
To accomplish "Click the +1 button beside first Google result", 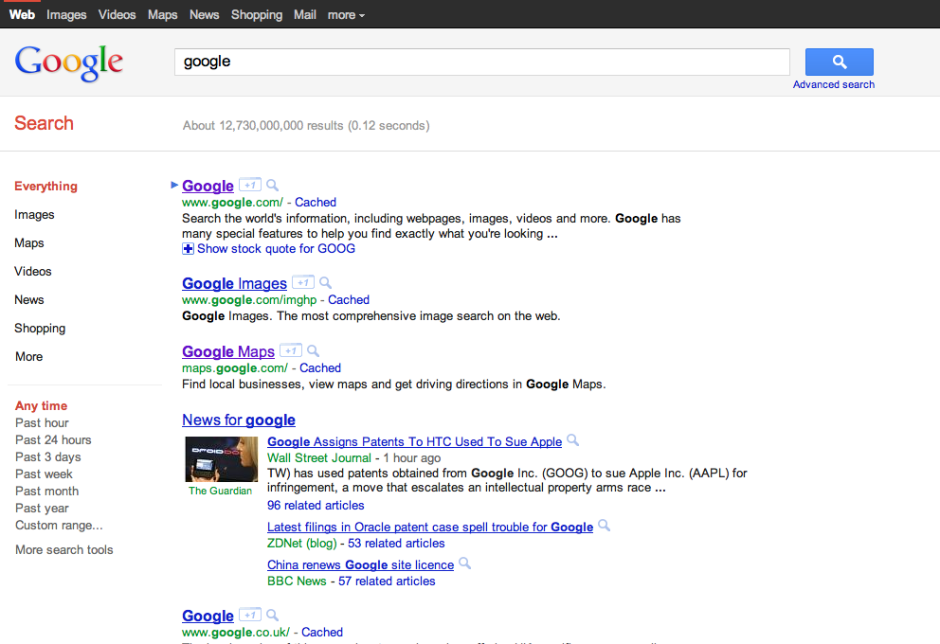I will 250,185.
